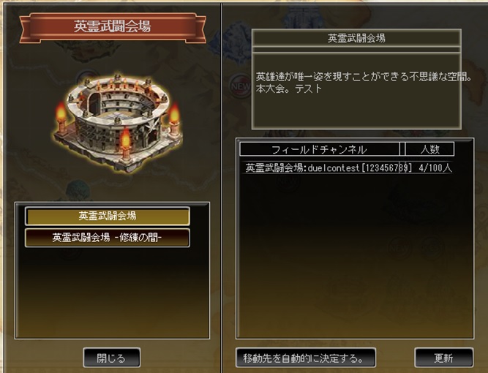
Task: Click the NEW badge behind the description panel
Action: [x=240, y=86]
